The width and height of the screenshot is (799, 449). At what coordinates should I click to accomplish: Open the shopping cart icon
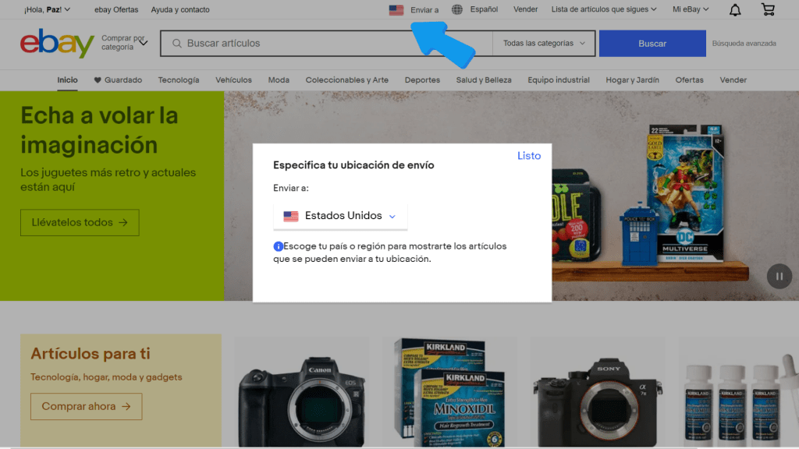(x=768, y=9)
